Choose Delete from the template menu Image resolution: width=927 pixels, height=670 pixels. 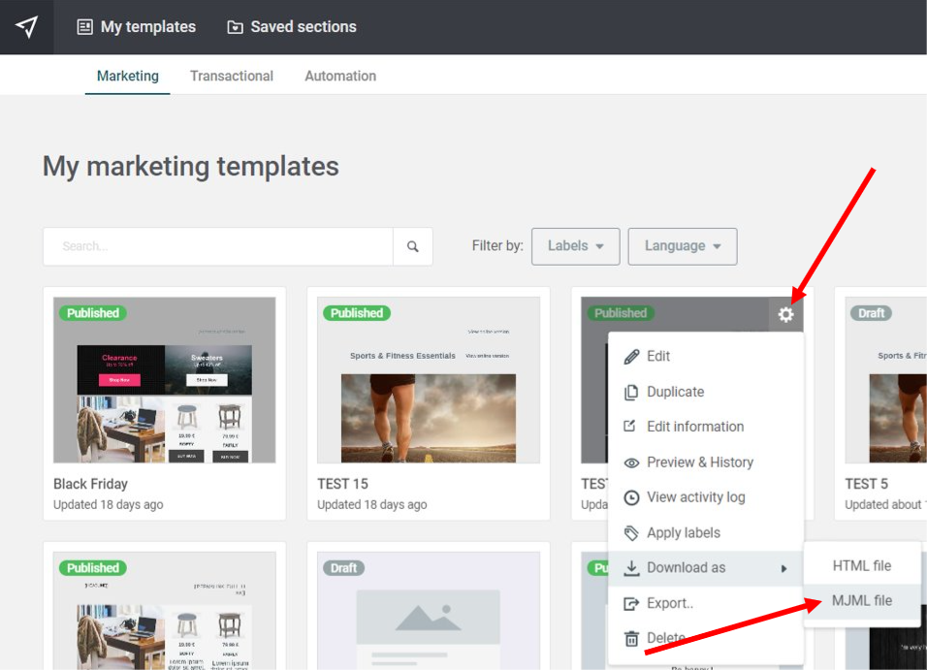pyautogui.click(x=706, y=638)
